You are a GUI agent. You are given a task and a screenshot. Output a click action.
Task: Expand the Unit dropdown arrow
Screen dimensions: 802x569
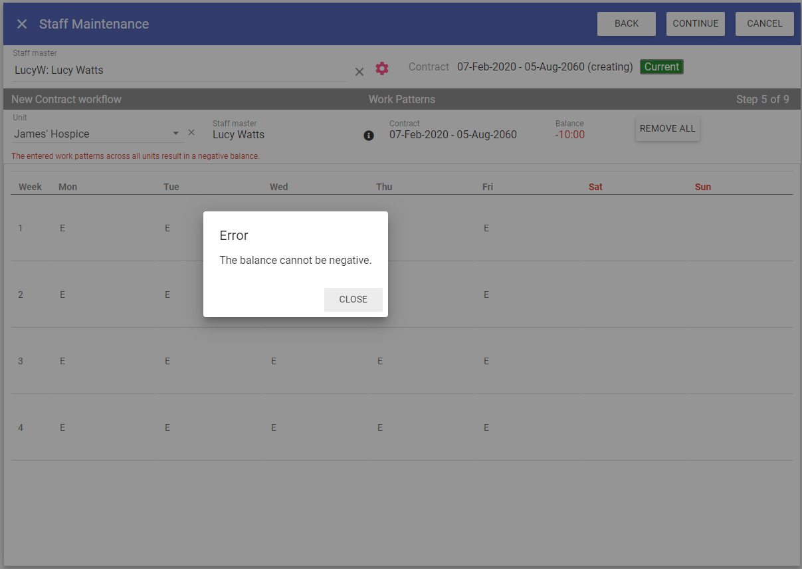176,134
